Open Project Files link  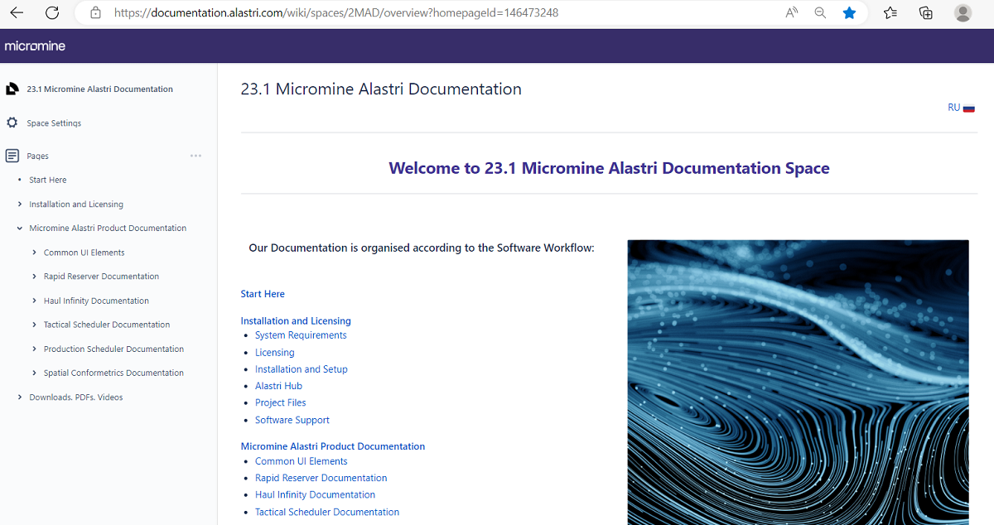tap(281, 402)
